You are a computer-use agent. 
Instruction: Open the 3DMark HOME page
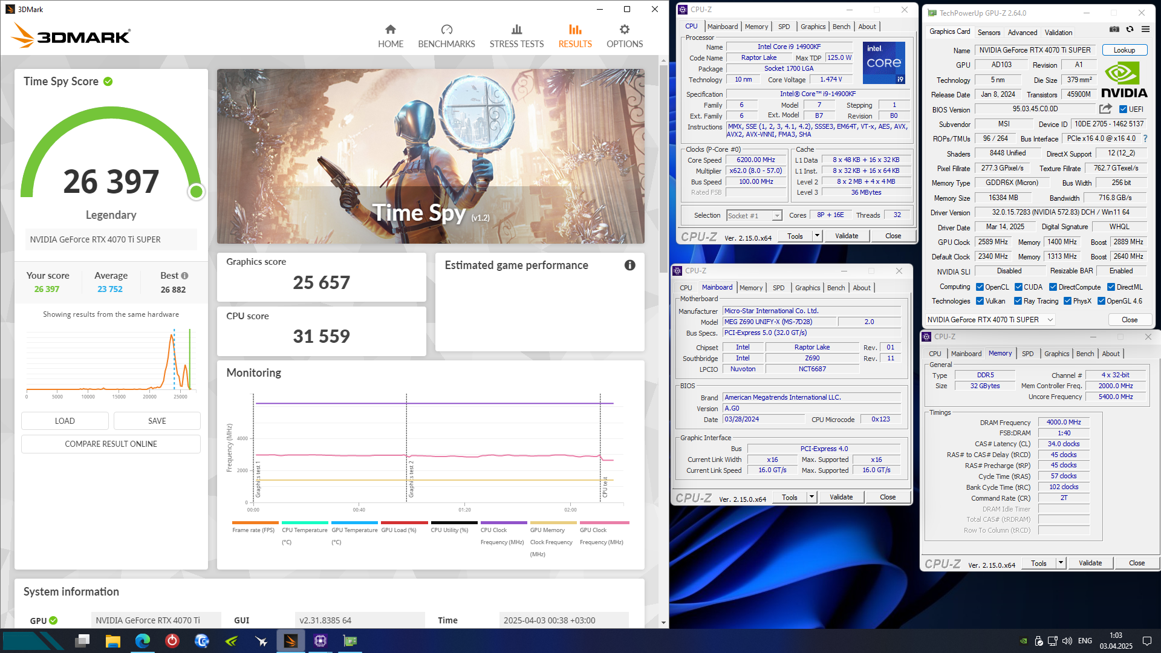(391, 37)
